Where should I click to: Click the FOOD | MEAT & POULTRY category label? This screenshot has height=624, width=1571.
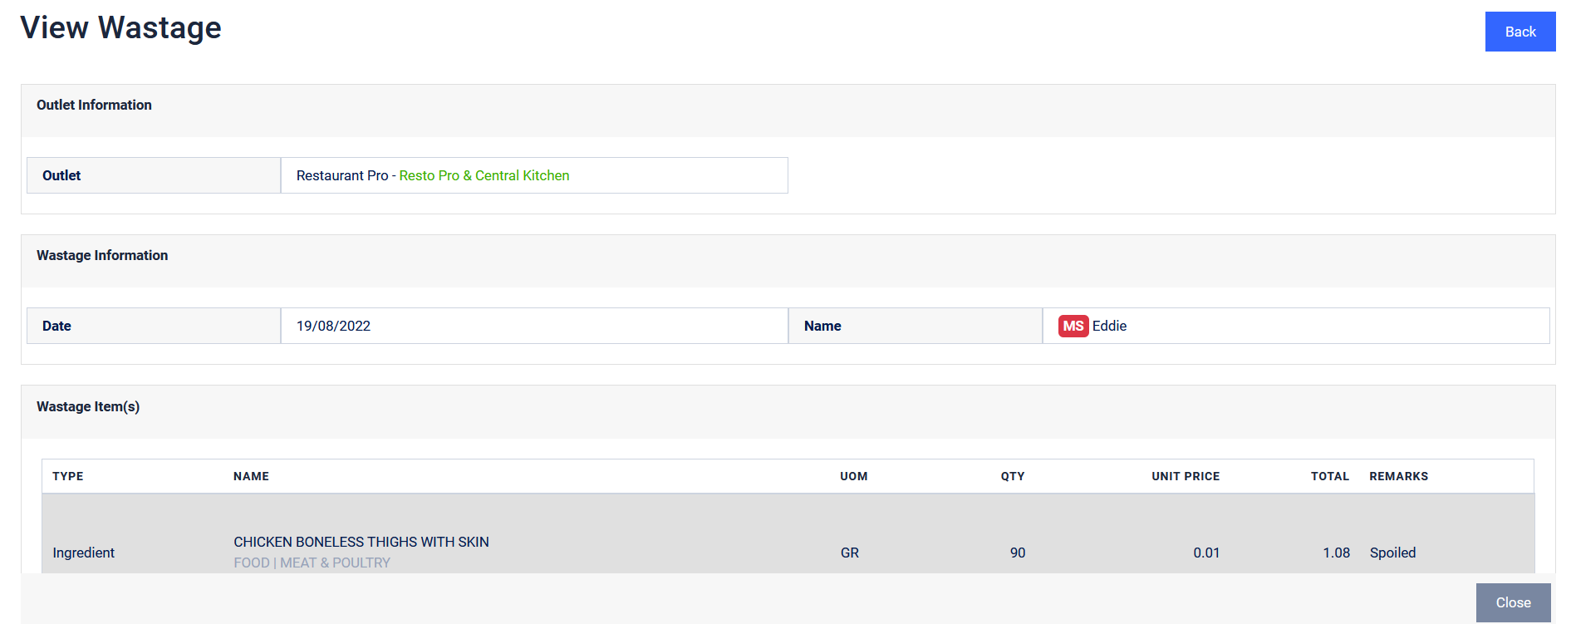coord(311,563)
